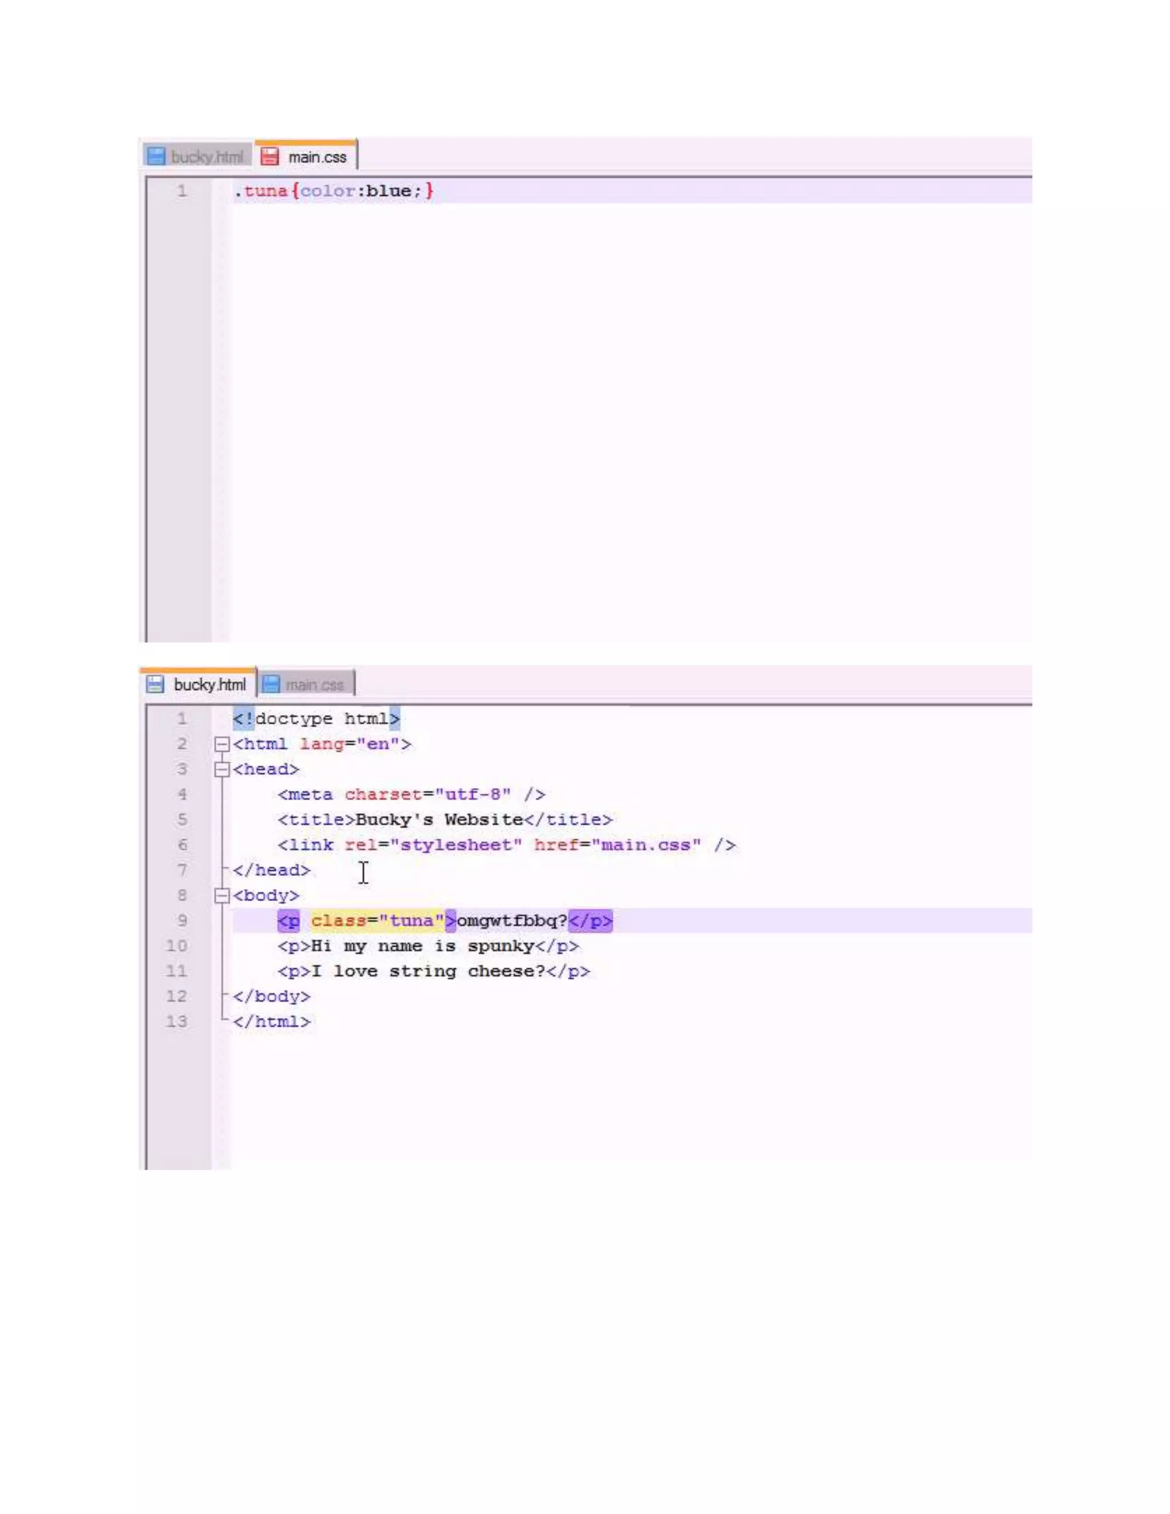The image size is (1170, 1514).
Task: Click the .tuna selector in main.css
Action: point(261,191)
